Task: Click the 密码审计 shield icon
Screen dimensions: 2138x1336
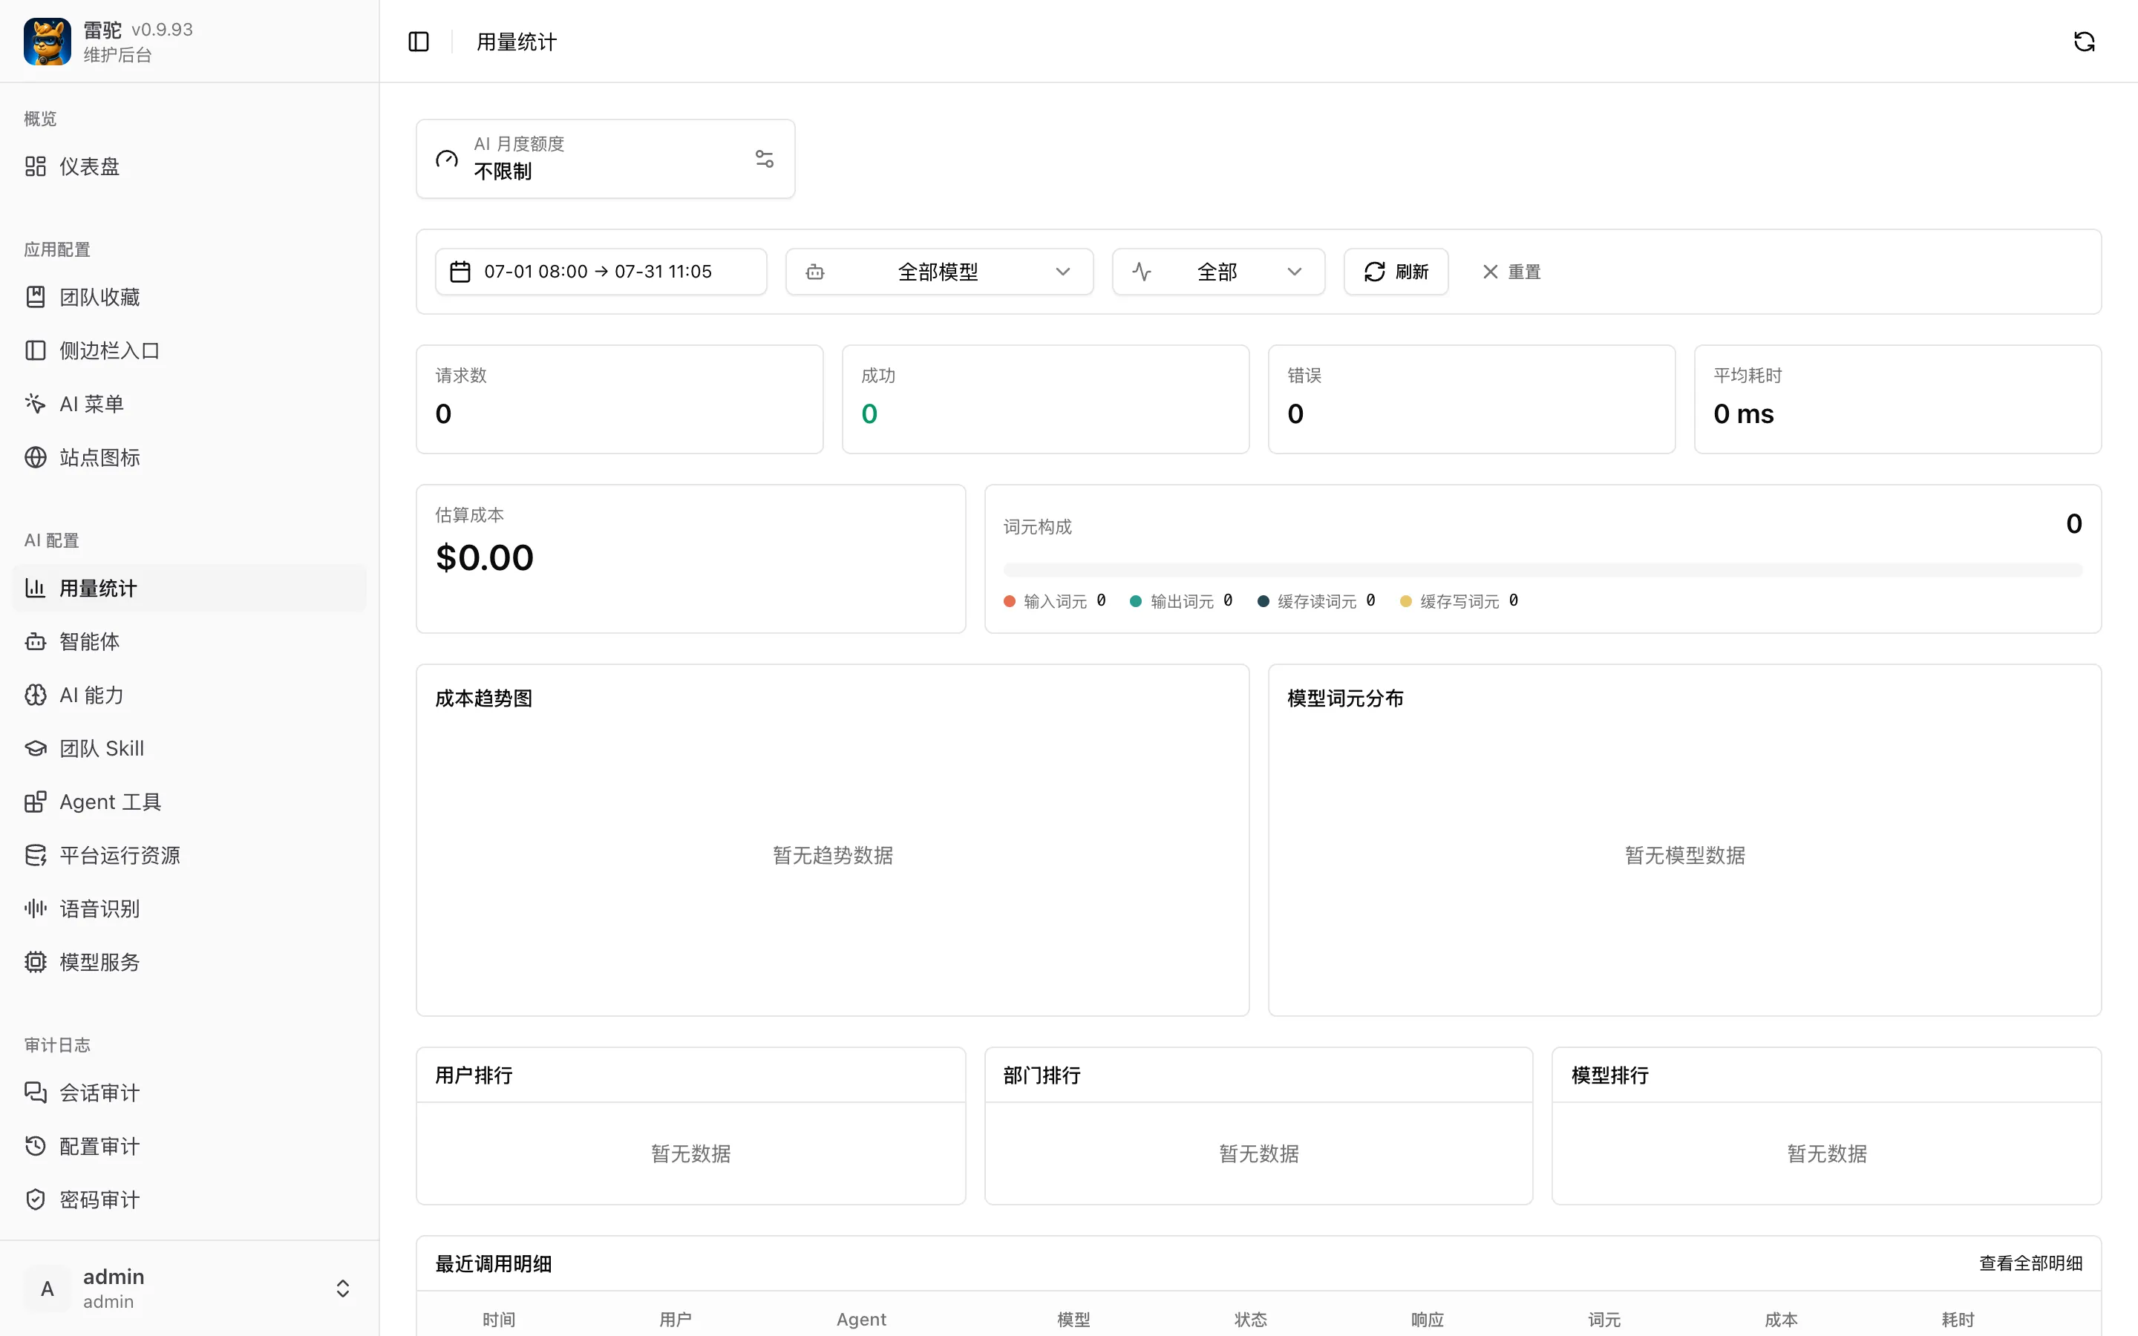Action: pos(36,1200)
